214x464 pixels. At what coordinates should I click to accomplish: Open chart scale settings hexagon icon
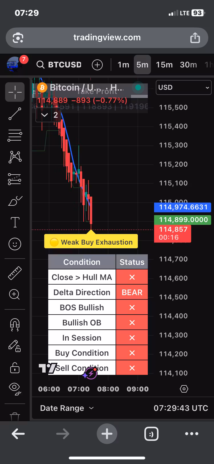point(184,389)
